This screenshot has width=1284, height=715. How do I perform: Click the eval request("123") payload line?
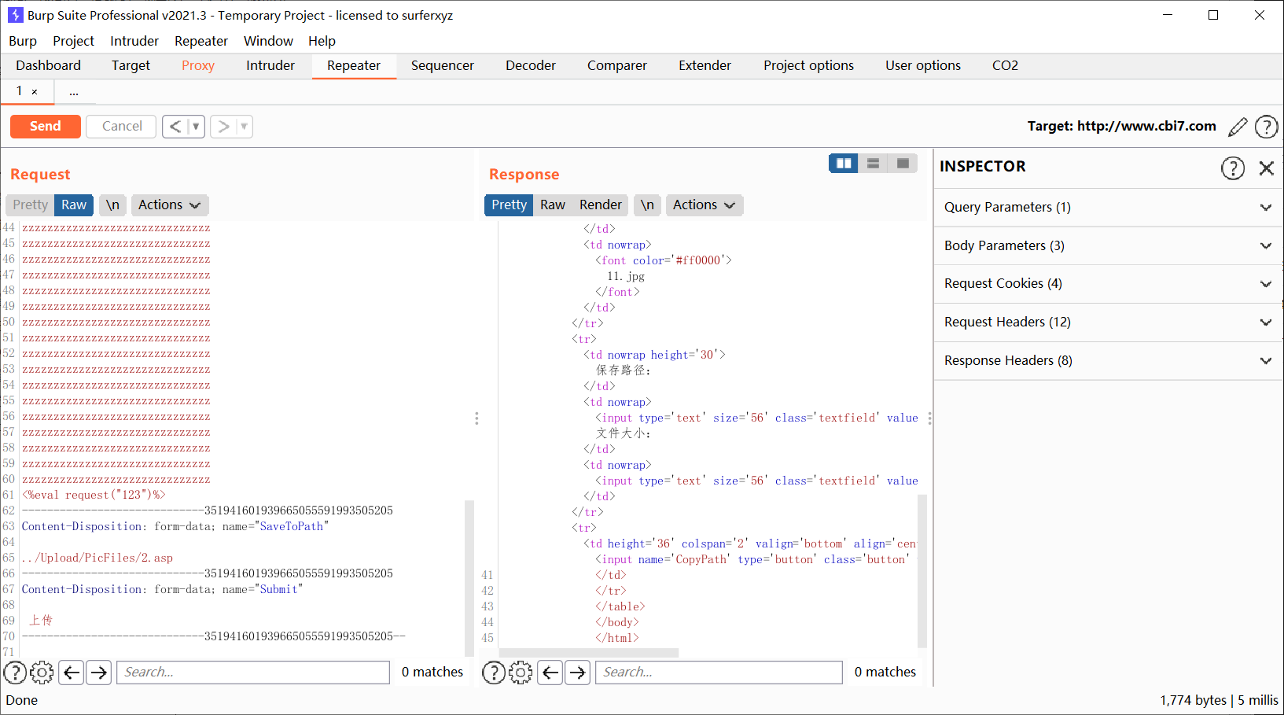pos(94,496)
